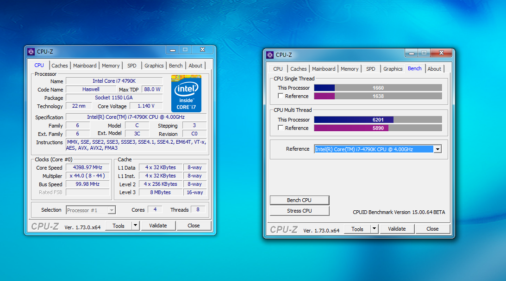The height and width of the screenshot is (281, 506).
Task: Click Close button at bottom of Bench window
Action: pyautogui.click(x=432, y=229)
